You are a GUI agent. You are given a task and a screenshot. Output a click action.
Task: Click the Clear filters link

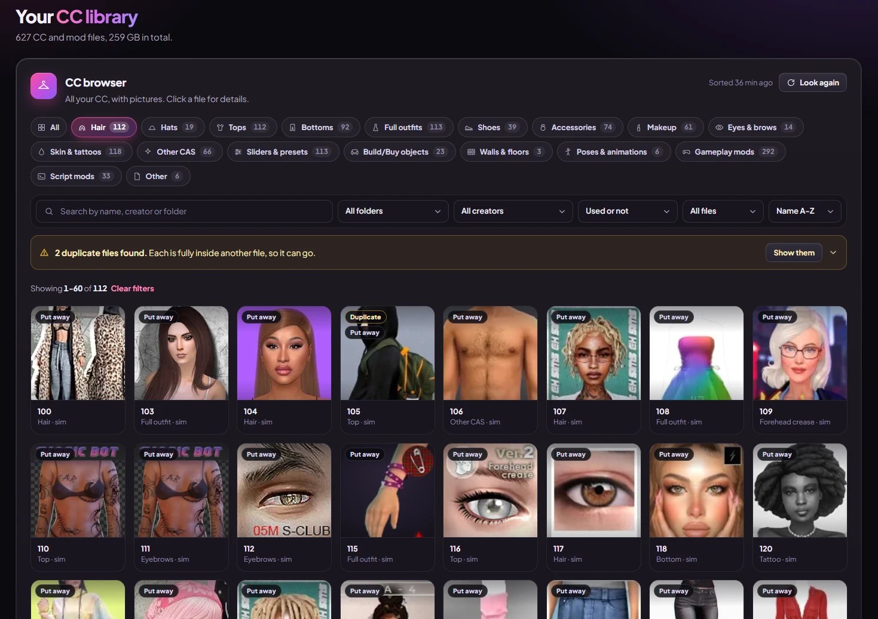tap(132, 289)
